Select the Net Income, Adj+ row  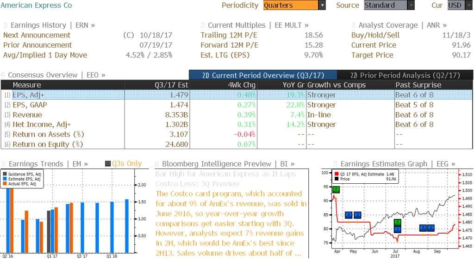pos(237,125)
